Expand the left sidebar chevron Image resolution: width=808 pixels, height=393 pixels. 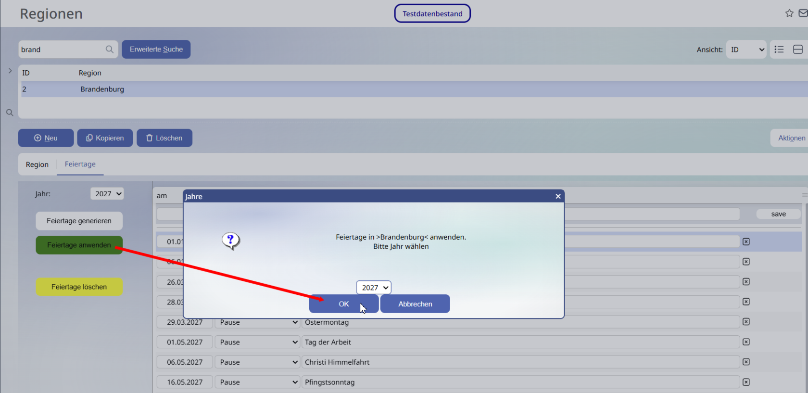tap(10, 71)
